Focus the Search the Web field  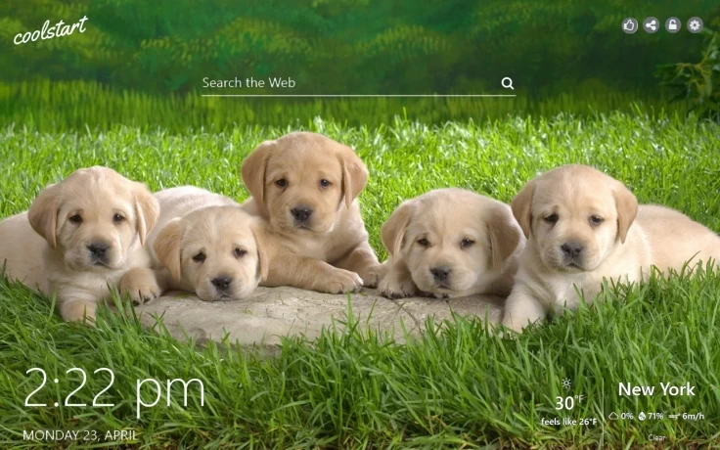342,83
